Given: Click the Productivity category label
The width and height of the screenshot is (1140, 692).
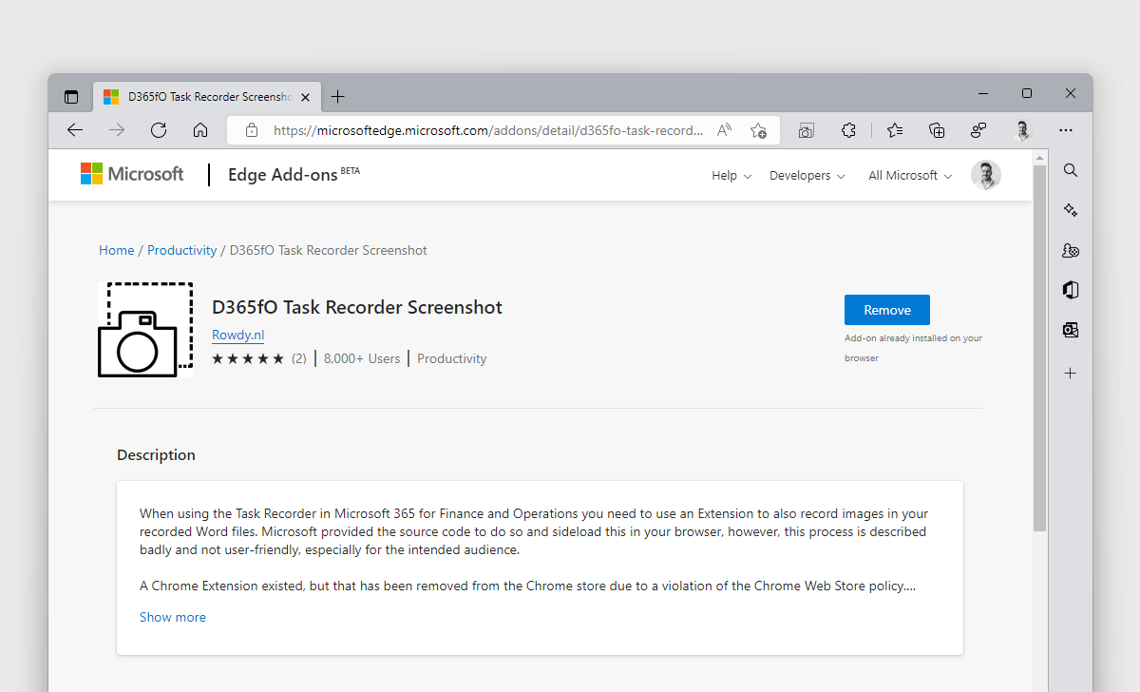Looking at the screenshot, I should 452,358.
